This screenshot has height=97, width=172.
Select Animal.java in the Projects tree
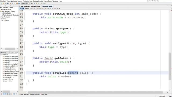point(7,13)
